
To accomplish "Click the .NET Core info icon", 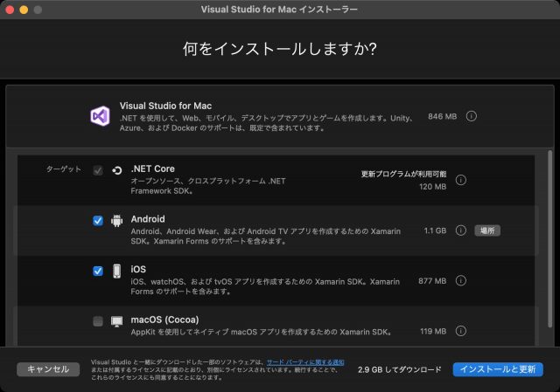I will [x=461, y=181].
